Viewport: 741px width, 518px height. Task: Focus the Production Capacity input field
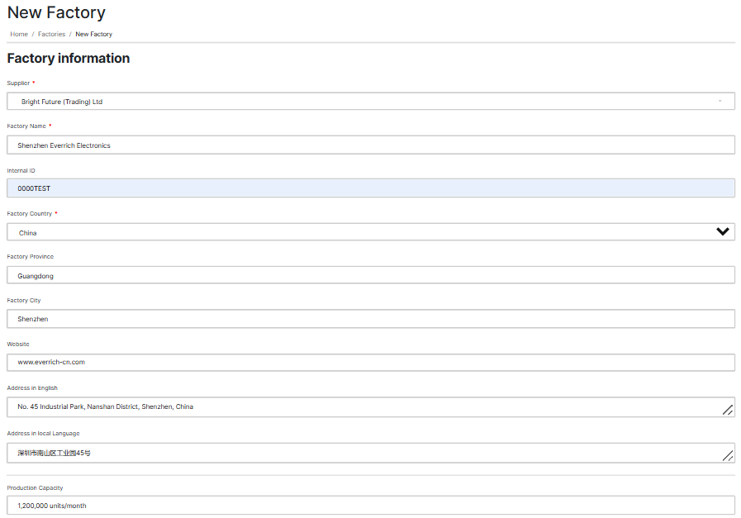pos(370,506)
